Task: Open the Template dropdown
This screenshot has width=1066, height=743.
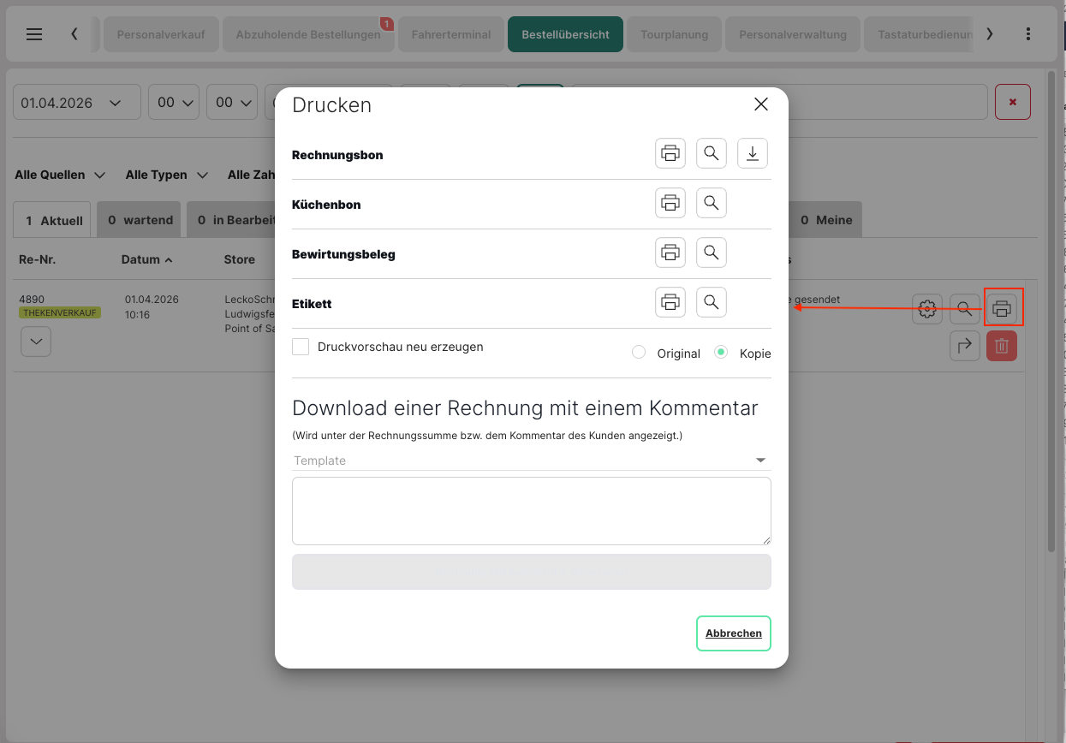Action: pyautogui.click(x=531, y=461)
